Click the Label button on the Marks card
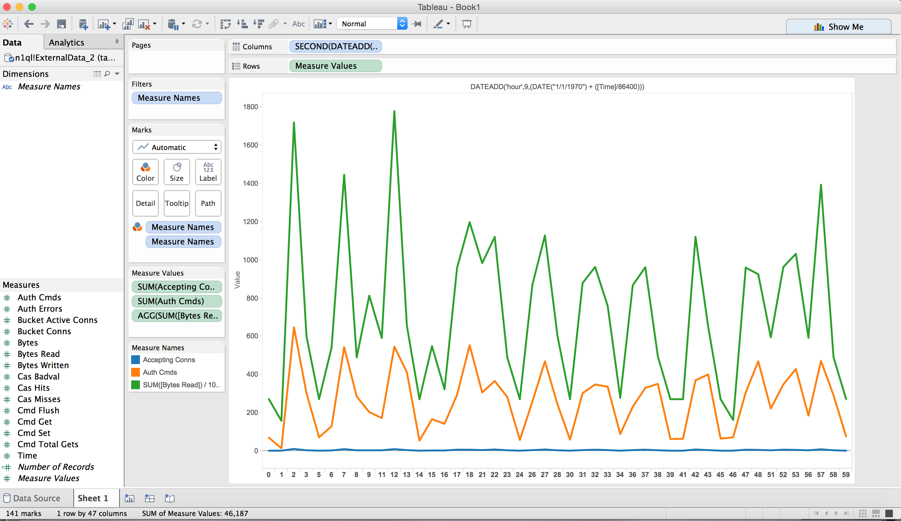This screenshot has width=901, height=521. pyautogui.click(x=208, y=172)
